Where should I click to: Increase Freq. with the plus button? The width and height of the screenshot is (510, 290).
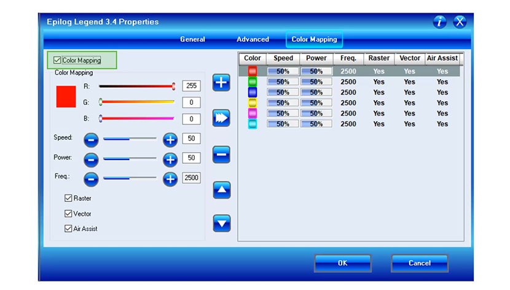point(170,179)
